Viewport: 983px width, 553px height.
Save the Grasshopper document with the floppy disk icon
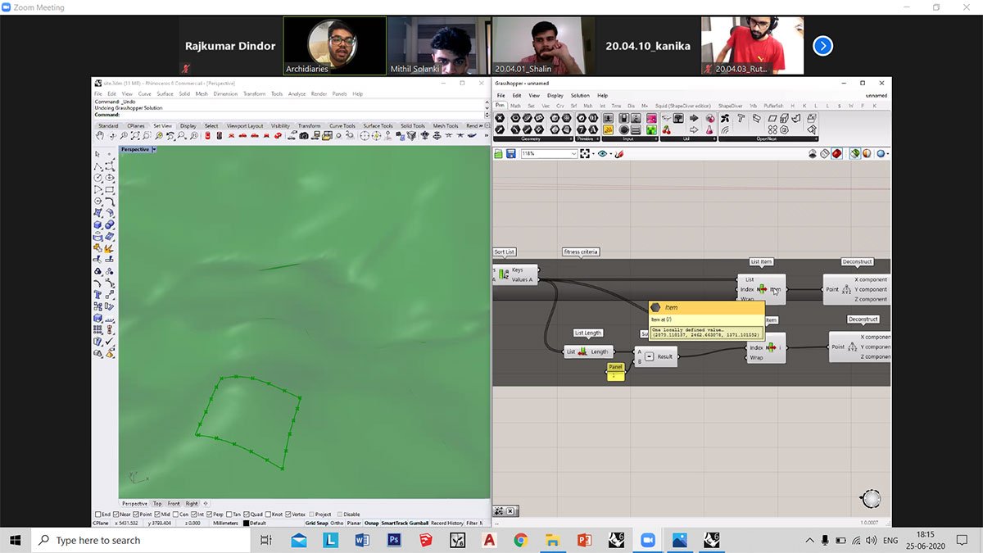point(510,154)
